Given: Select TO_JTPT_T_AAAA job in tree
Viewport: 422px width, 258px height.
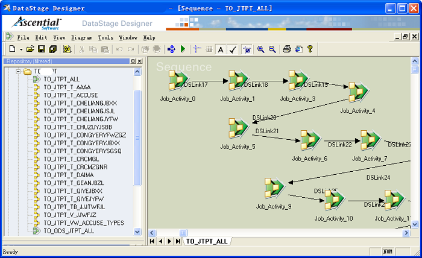Looking at the screenshot, I should [67, 87].
